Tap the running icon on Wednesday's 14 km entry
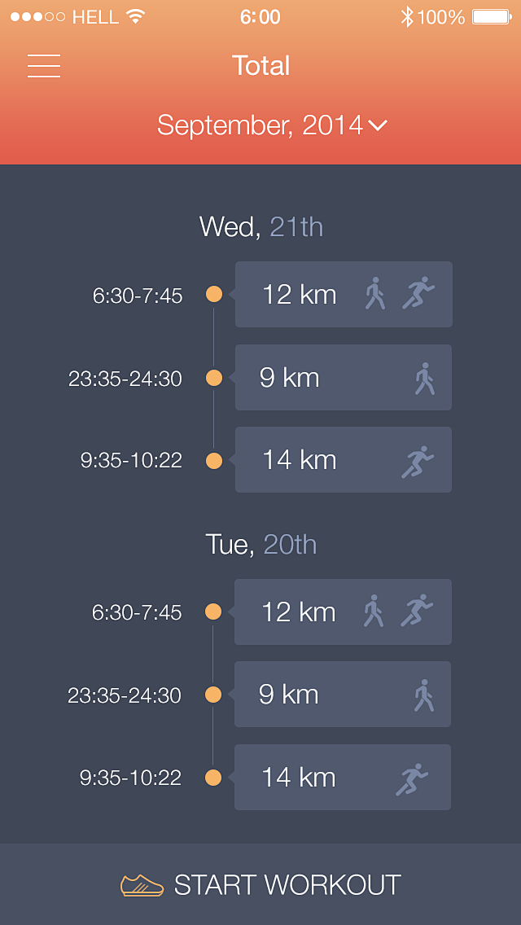 point(418,461)
